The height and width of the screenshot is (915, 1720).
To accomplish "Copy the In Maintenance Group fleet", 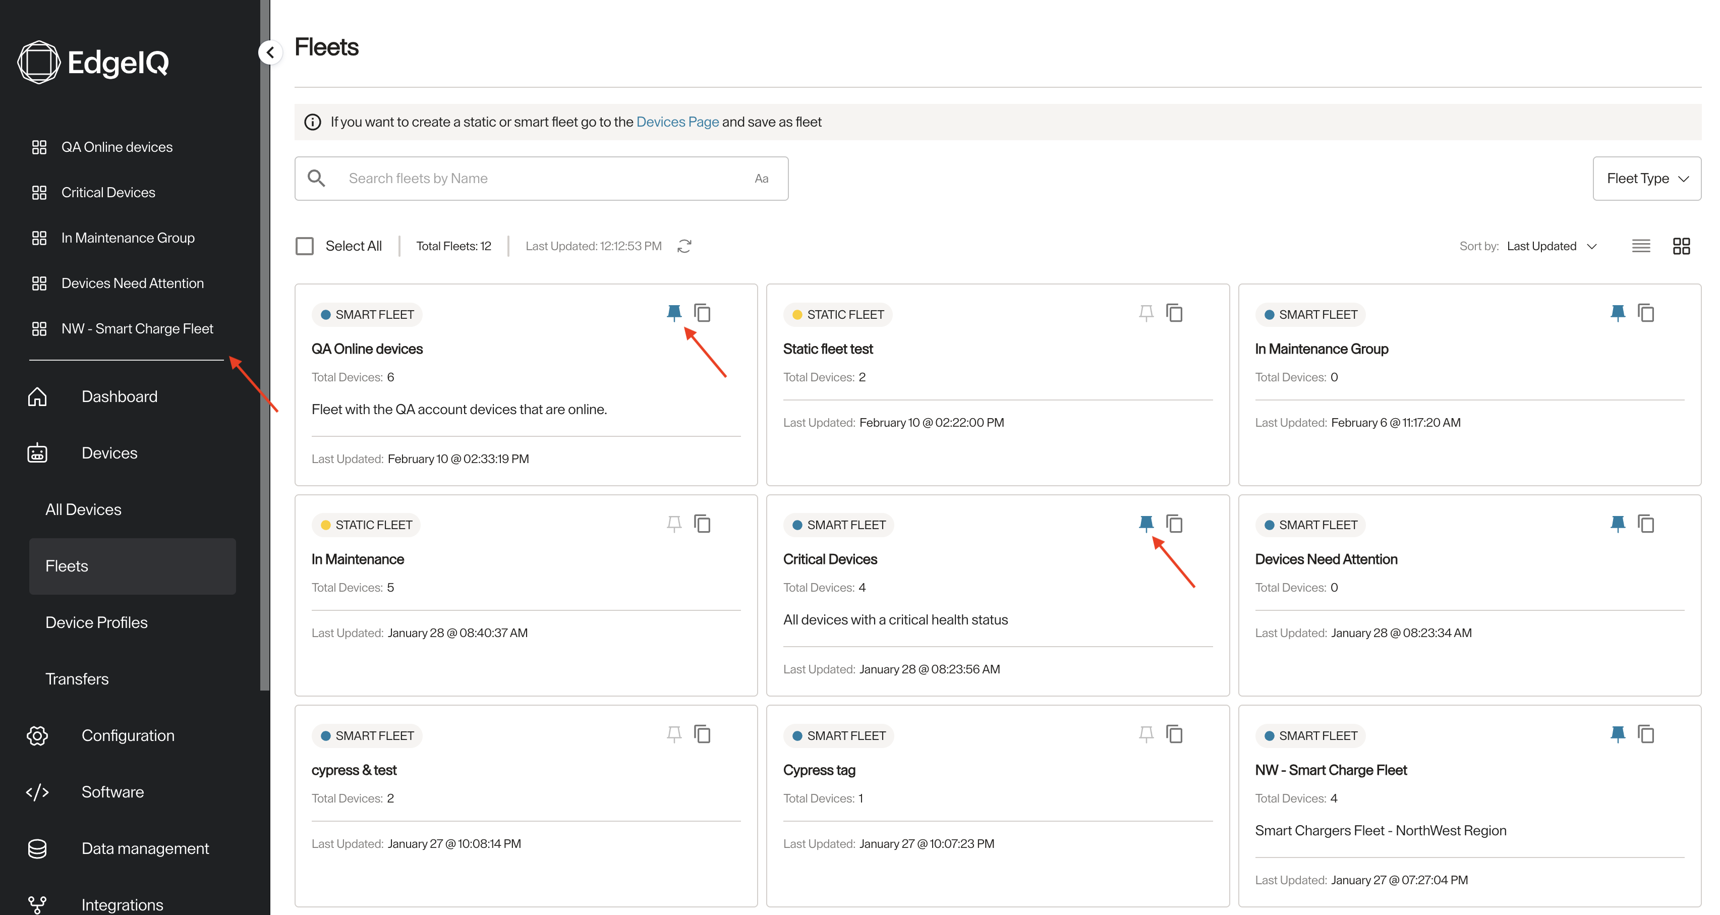I will [1646, 313].
